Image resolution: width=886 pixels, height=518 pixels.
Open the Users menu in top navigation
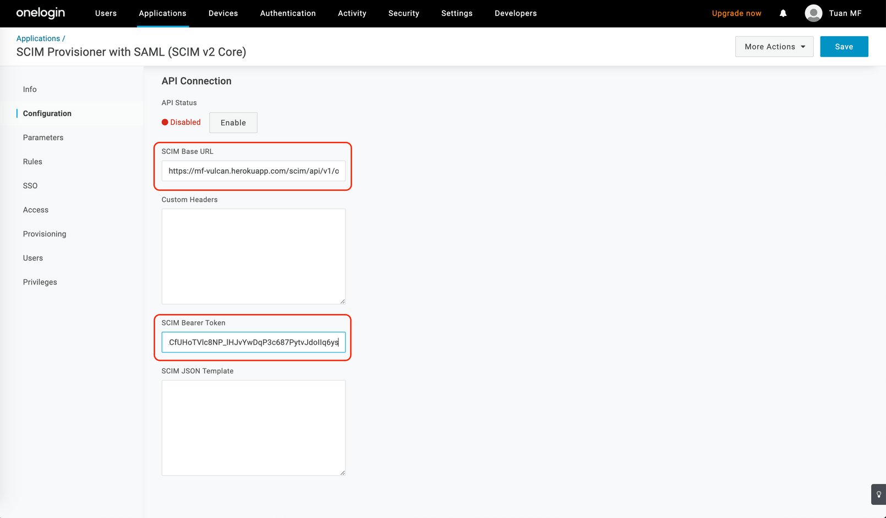(x=106, y=13)
